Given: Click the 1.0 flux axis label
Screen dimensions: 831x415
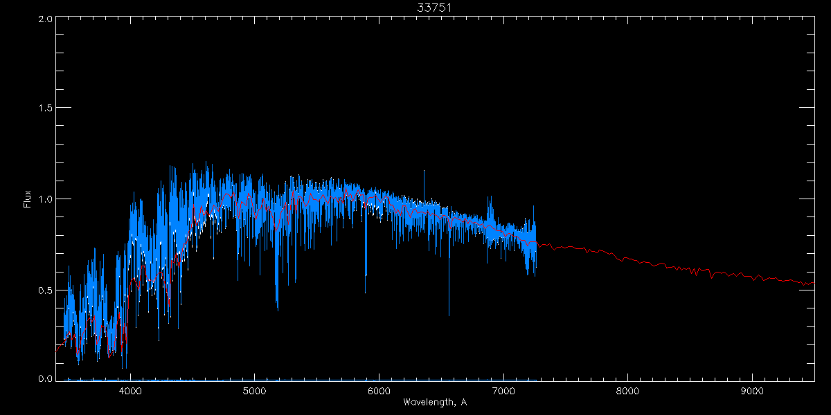Looking at the screenshot, I should tap(45, 199).
